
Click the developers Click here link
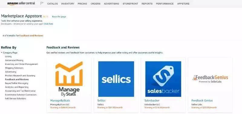(x=48, y=24)
